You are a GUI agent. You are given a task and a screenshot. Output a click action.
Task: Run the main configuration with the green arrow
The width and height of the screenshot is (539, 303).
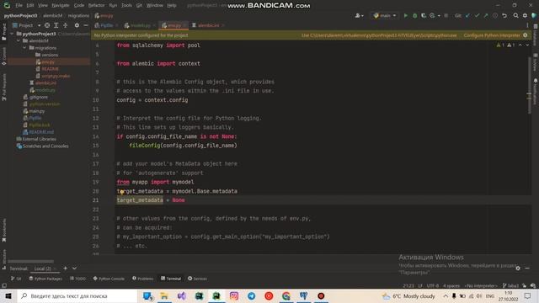pyautogui.click(x=406, y=15)
